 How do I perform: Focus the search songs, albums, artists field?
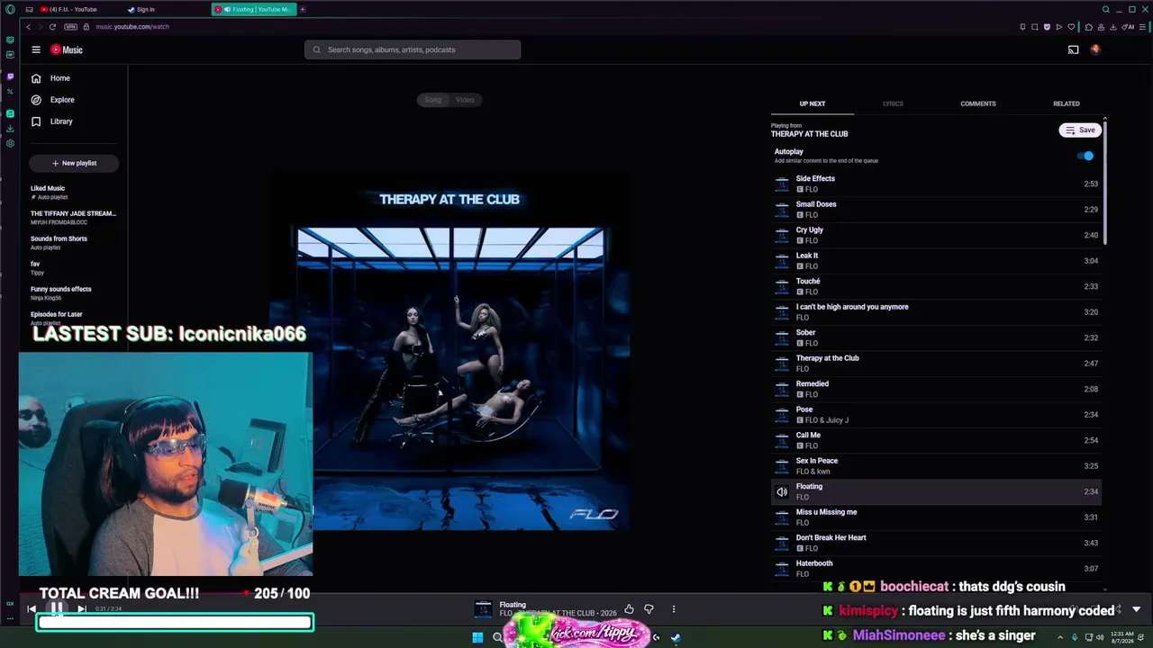click(x=413, y=49)
